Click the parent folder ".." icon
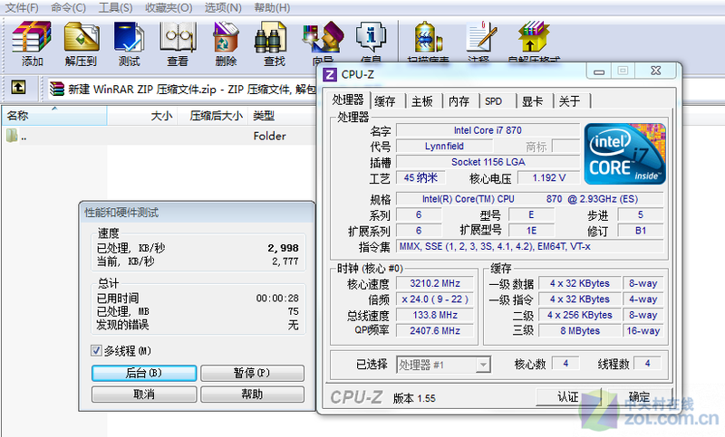Viewport: 725px width, 437px height. pos(12,136)
